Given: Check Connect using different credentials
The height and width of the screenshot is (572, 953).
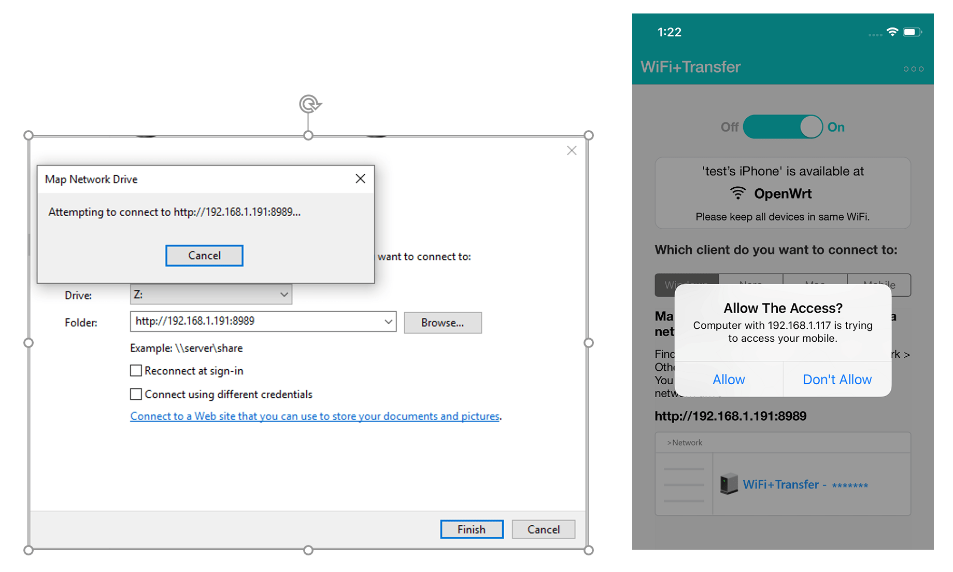Looking at the screenshot, I should click(136, 394).
